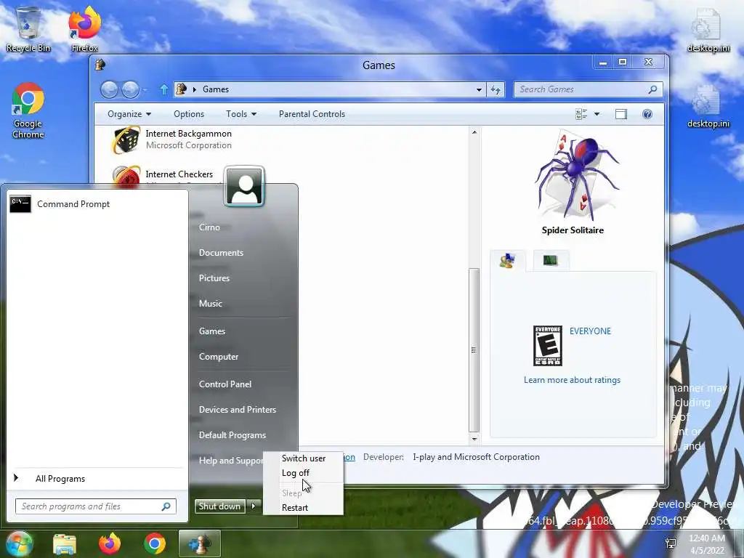Open Chrome from the taskbar
Screen dimensions: 744x558
click(x=155, y=543)
